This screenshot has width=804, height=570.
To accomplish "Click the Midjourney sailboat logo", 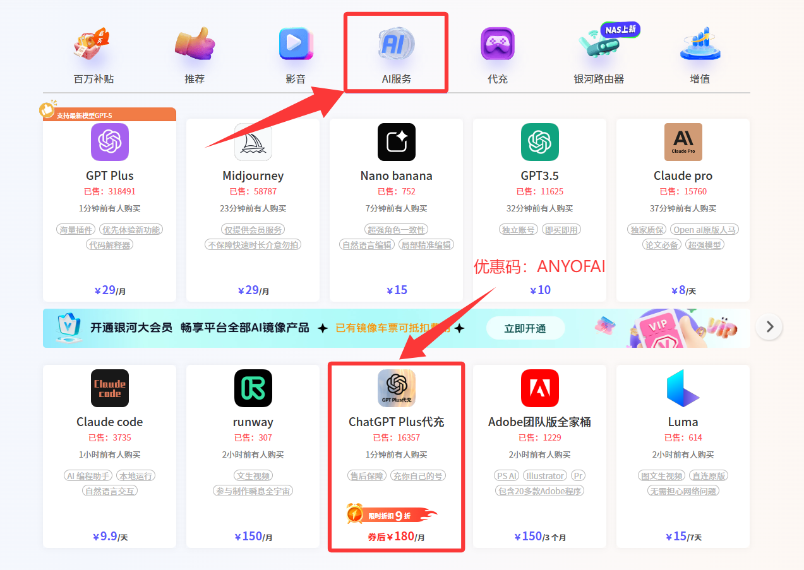I will click(x=253, y=142).
